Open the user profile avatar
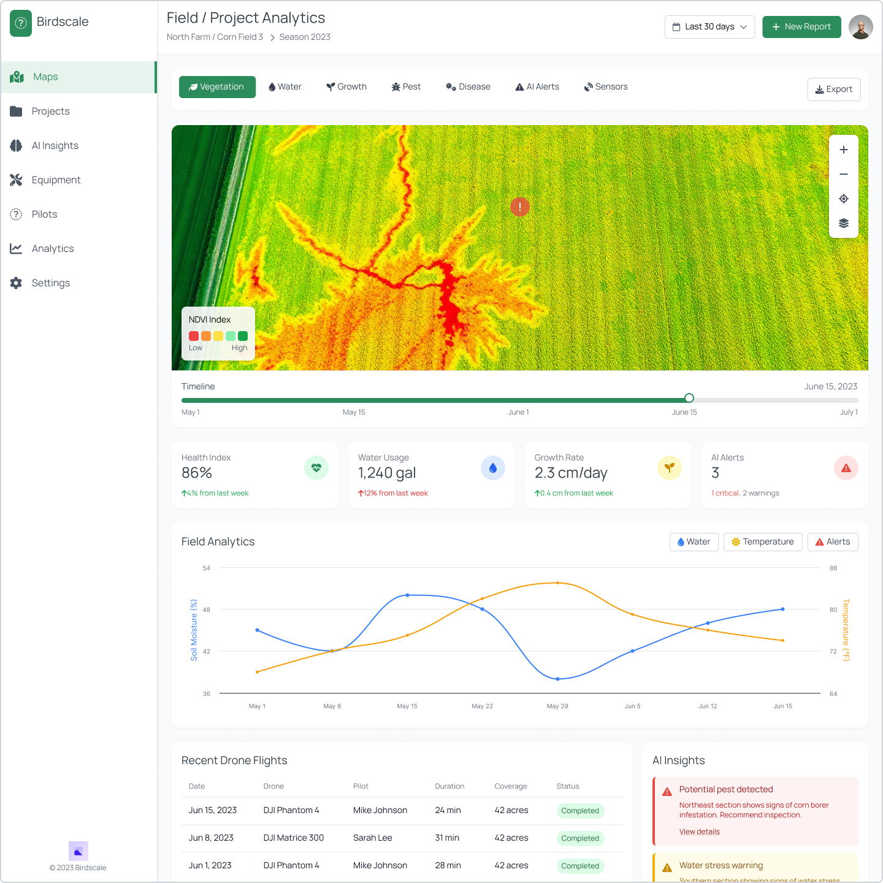This screenshot has width=883, height=883. (x=861, y=27)
